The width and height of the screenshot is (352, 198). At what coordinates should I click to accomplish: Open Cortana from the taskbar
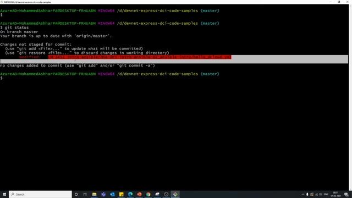coord(76,194)
